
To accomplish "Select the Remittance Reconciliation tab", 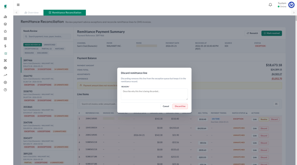I will click(65, 12).
